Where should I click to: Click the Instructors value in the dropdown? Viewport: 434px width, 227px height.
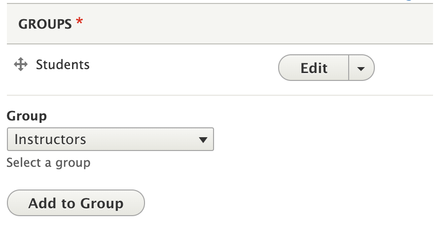tap(50, 139)
